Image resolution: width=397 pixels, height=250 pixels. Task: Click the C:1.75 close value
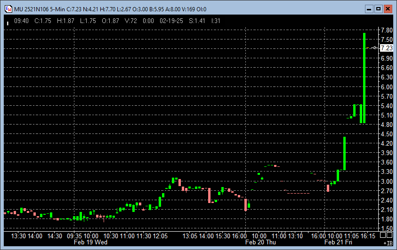tap(43, 21)
